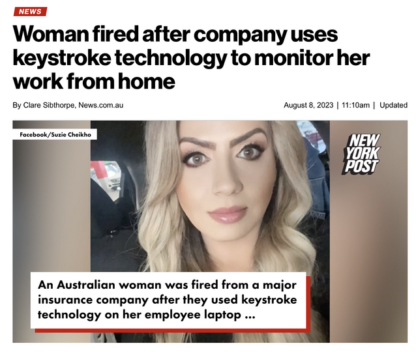Click caption line 'technology on her employee laptop'

[x=140, y=315]
